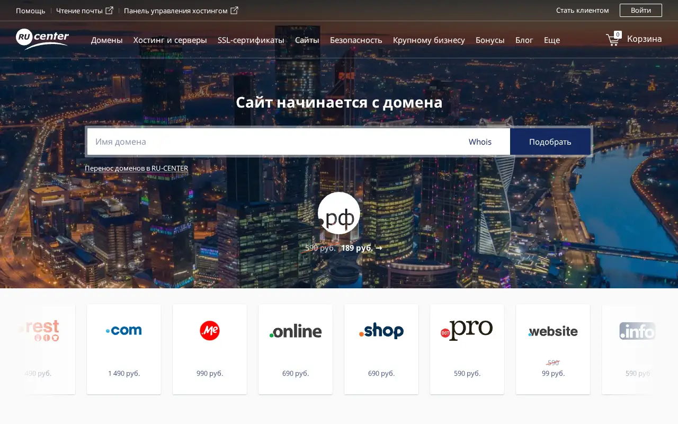678x424 pixels.
Task: Select the .pro domain logo
Action: coord(467,330)
